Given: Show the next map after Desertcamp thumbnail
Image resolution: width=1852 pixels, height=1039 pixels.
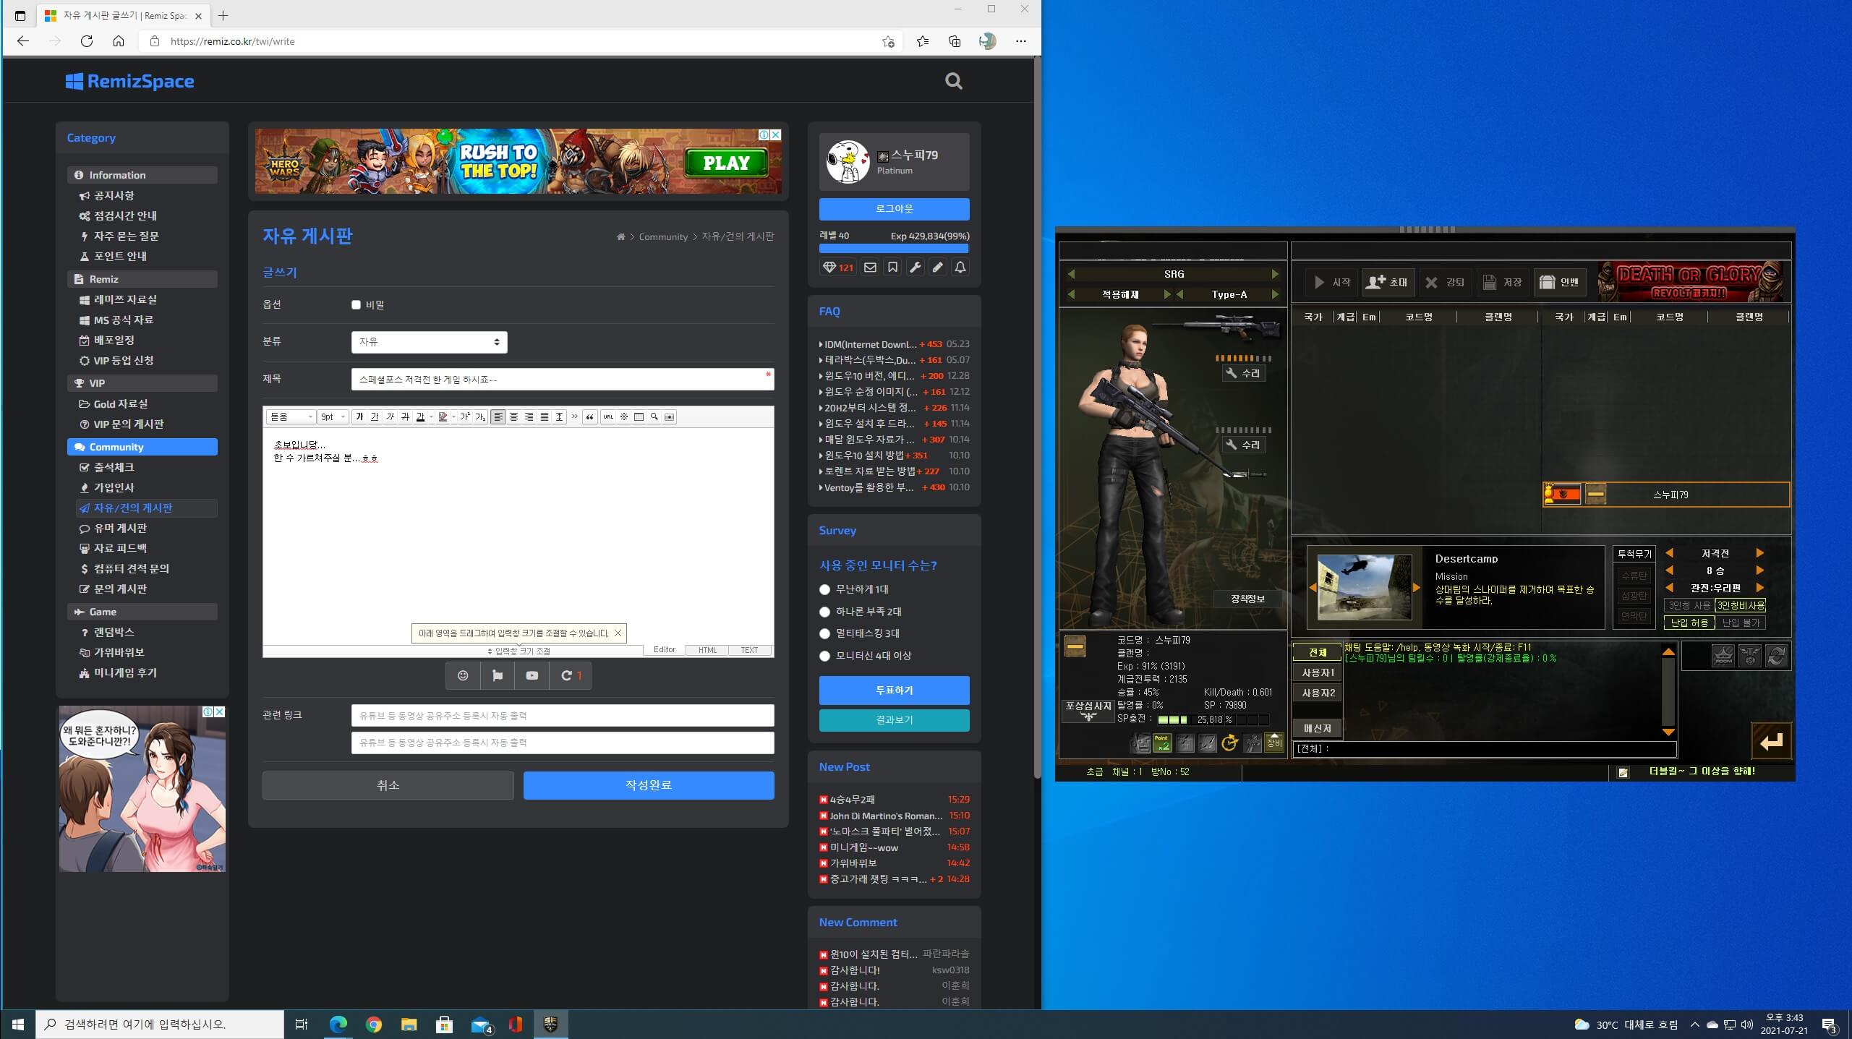Looking at the screenshot, I should click(1416, 588).
